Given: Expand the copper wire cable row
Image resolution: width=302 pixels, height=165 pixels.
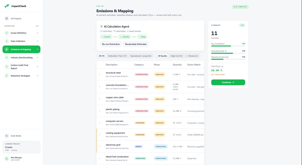Looking at the screenshot, I should (x=100, y=99).
